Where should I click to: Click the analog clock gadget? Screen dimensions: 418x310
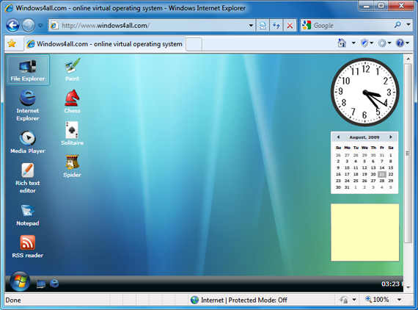(365, 92)
